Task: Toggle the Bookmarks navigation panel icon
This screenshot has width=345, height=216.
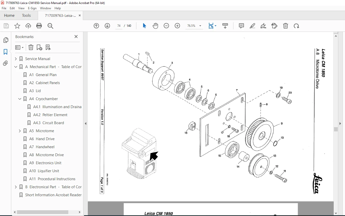Action: tap(6, 52)
